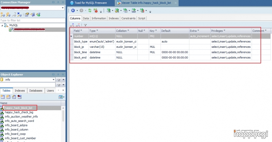Click the top filter funnel beside info dropdown

(59, 80)
